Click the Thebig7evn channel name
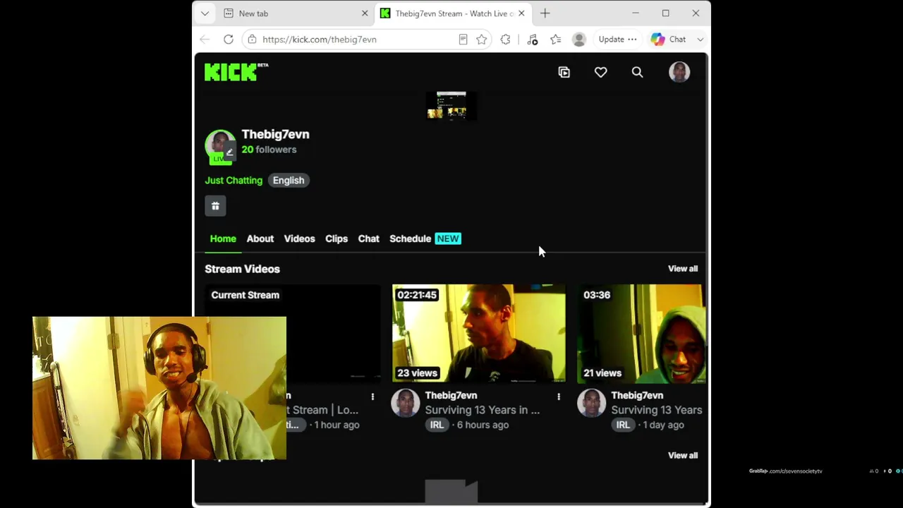Viewport: 903px width, 508px height. pyautogui.click(x=275, y=134)
